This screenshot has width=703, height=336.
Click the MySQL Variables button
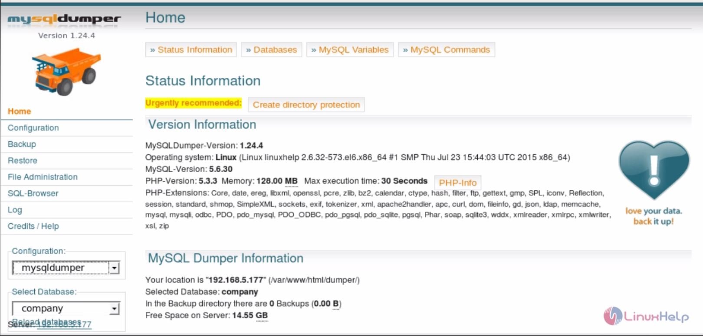coord(350,50)
